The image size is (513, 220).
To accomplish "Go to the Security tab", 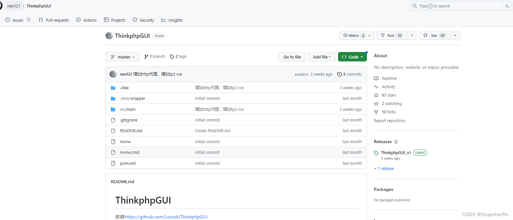I will click(x=143, y=20).
